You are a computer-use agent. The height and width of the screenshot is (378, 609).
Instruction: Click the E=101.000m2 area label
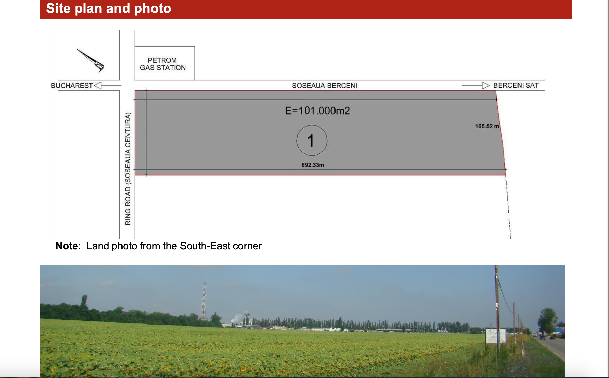(x=317, y=111)
